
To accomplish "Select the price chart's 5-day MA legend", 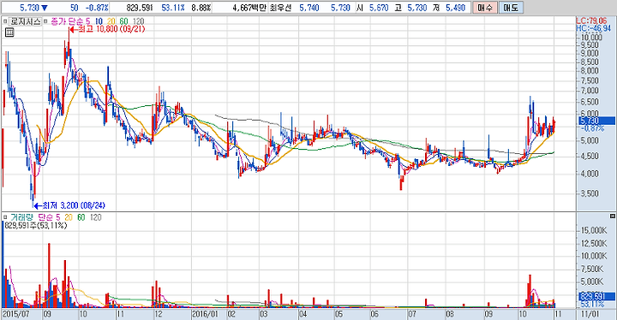I will (87, 21).
